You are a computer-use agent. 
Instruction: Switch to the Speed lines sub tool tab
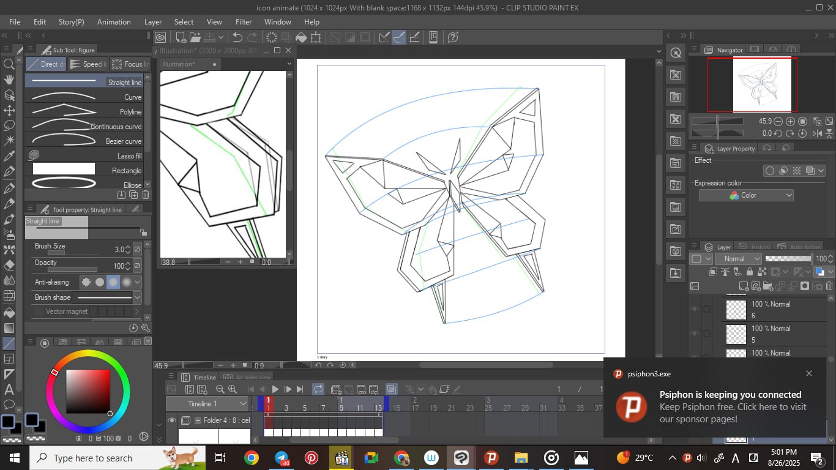click(88, 64)
